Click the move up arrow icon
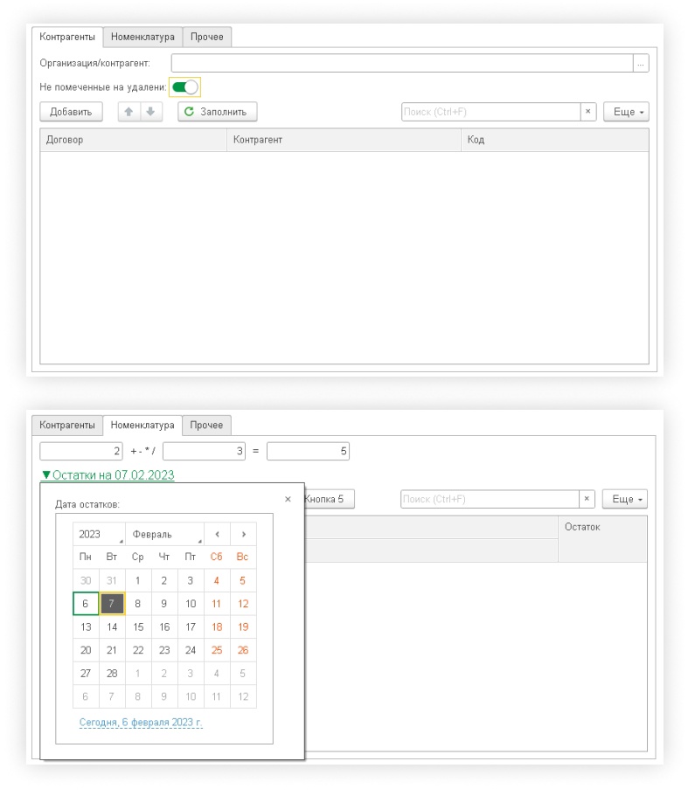The height and width of the screenshot is (803, 695). tap(129, 112)
